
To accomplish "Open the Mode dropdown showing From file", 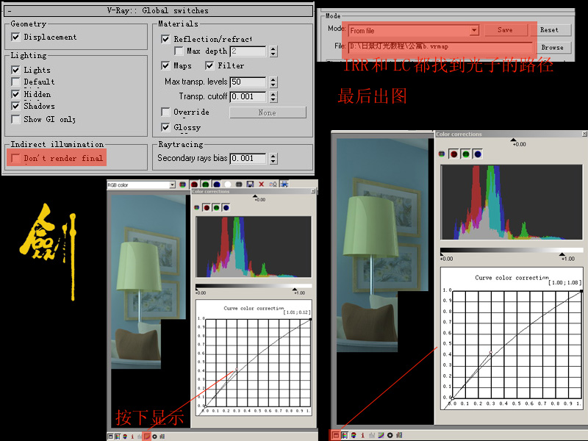I will [x=474, y=30].
